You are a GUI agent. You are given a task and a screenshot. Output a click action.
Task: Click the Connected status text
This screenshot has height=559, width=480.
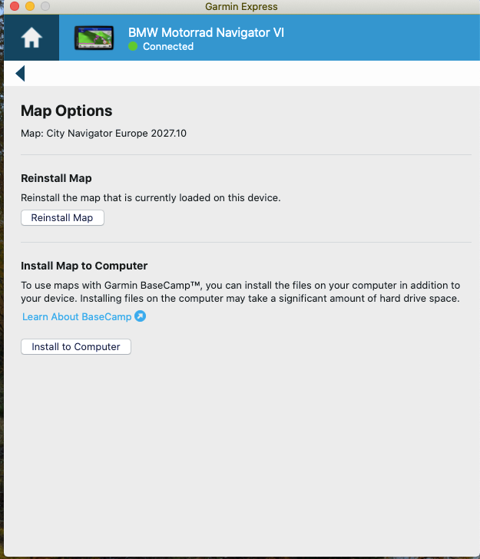(168, 46)
